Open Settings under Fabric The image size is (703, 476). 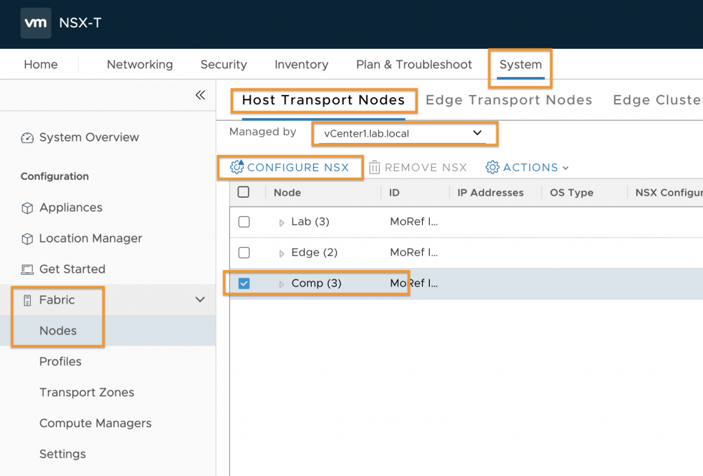click(x=62, y=454)
